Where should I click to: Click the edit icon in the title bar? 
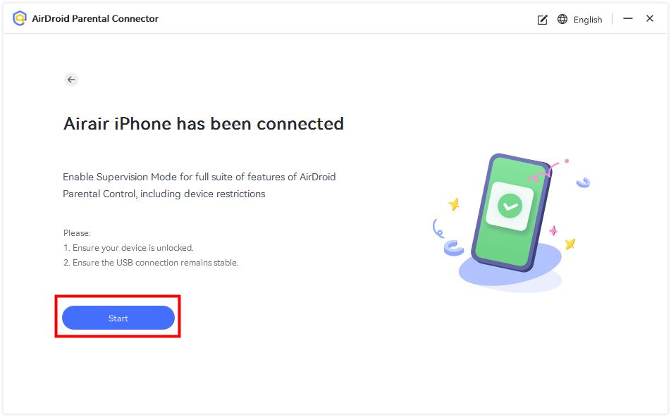541,19
